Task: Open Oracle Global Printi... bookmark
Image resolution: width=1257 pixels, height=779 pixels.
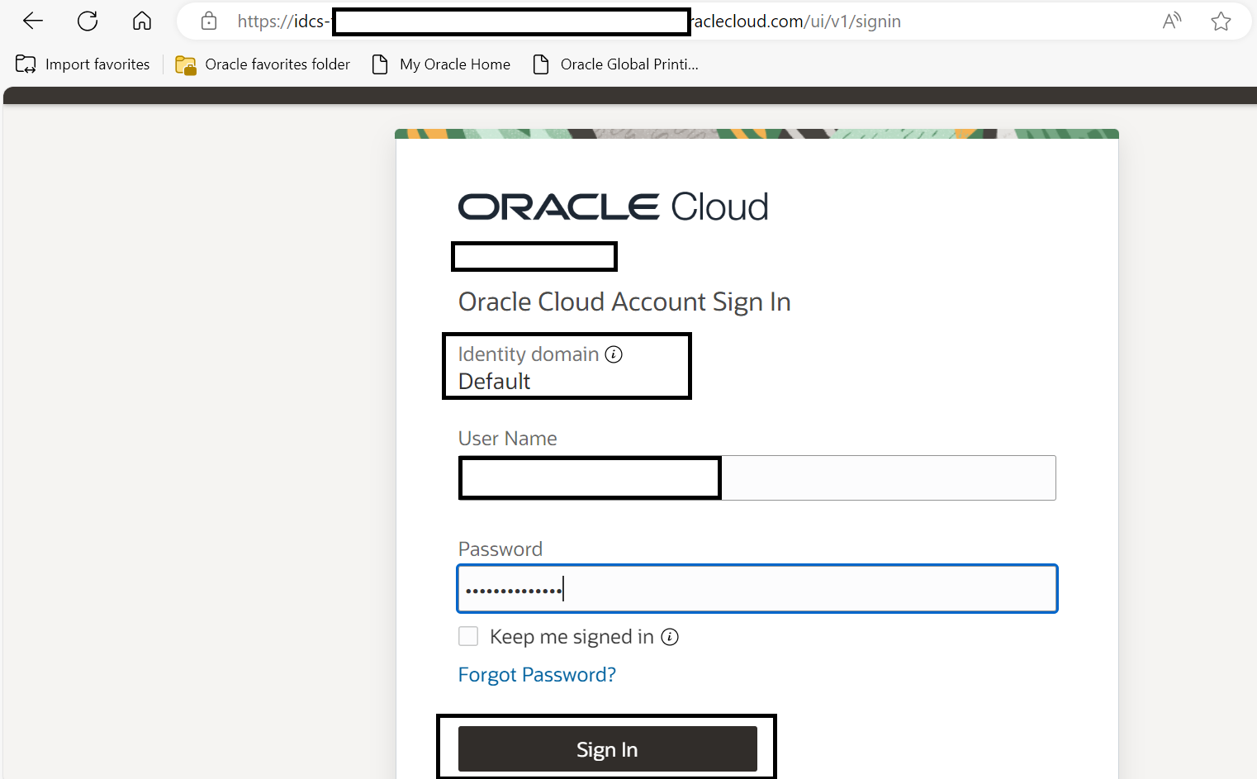Action: 616,64
